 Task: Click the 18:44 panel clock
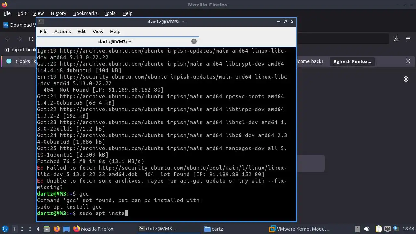click(409, 229)
